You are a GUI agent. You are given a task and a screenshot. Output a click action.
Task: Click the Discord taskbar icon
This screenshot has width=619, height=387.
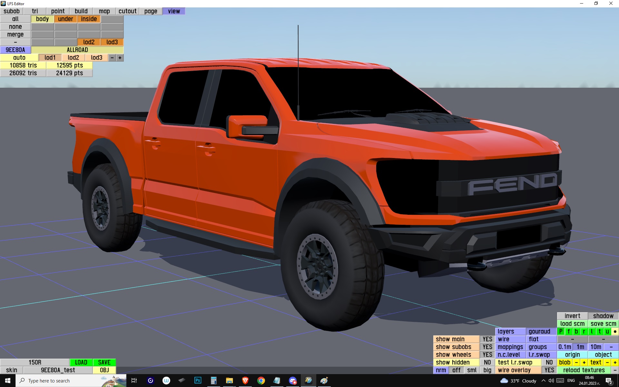point(293,381)
